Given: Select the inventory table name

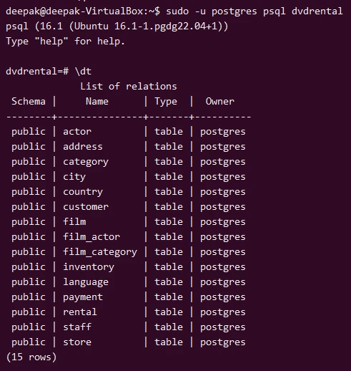Looking at the screenshot, I should [x=89, y=267].
